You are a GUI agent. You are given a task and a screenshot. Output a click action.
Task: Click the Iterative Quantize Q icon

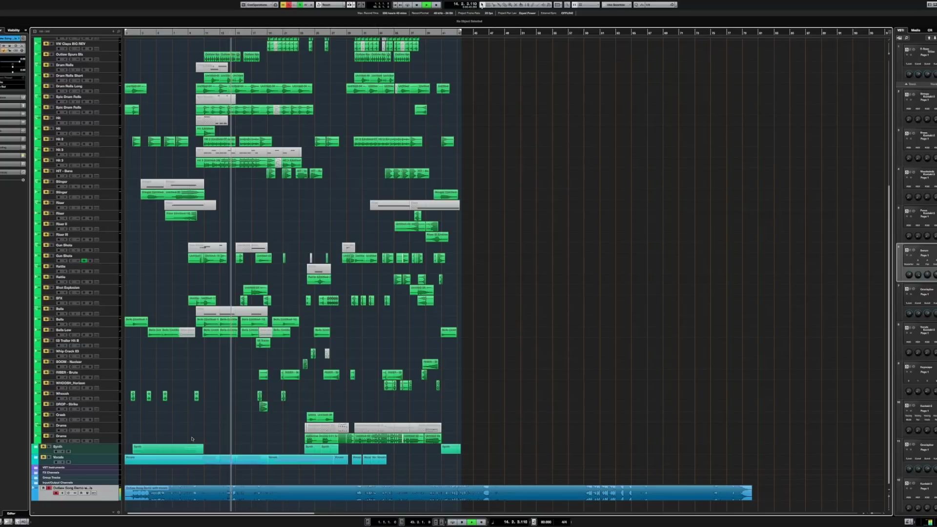tap(636, 5)
